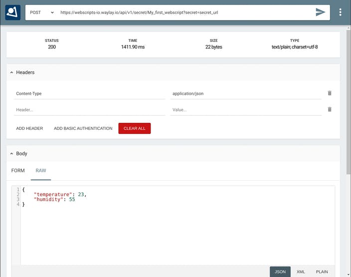351x277 pixels.
Task: Switch body format to PLAIN
Action: coord(322,272)
